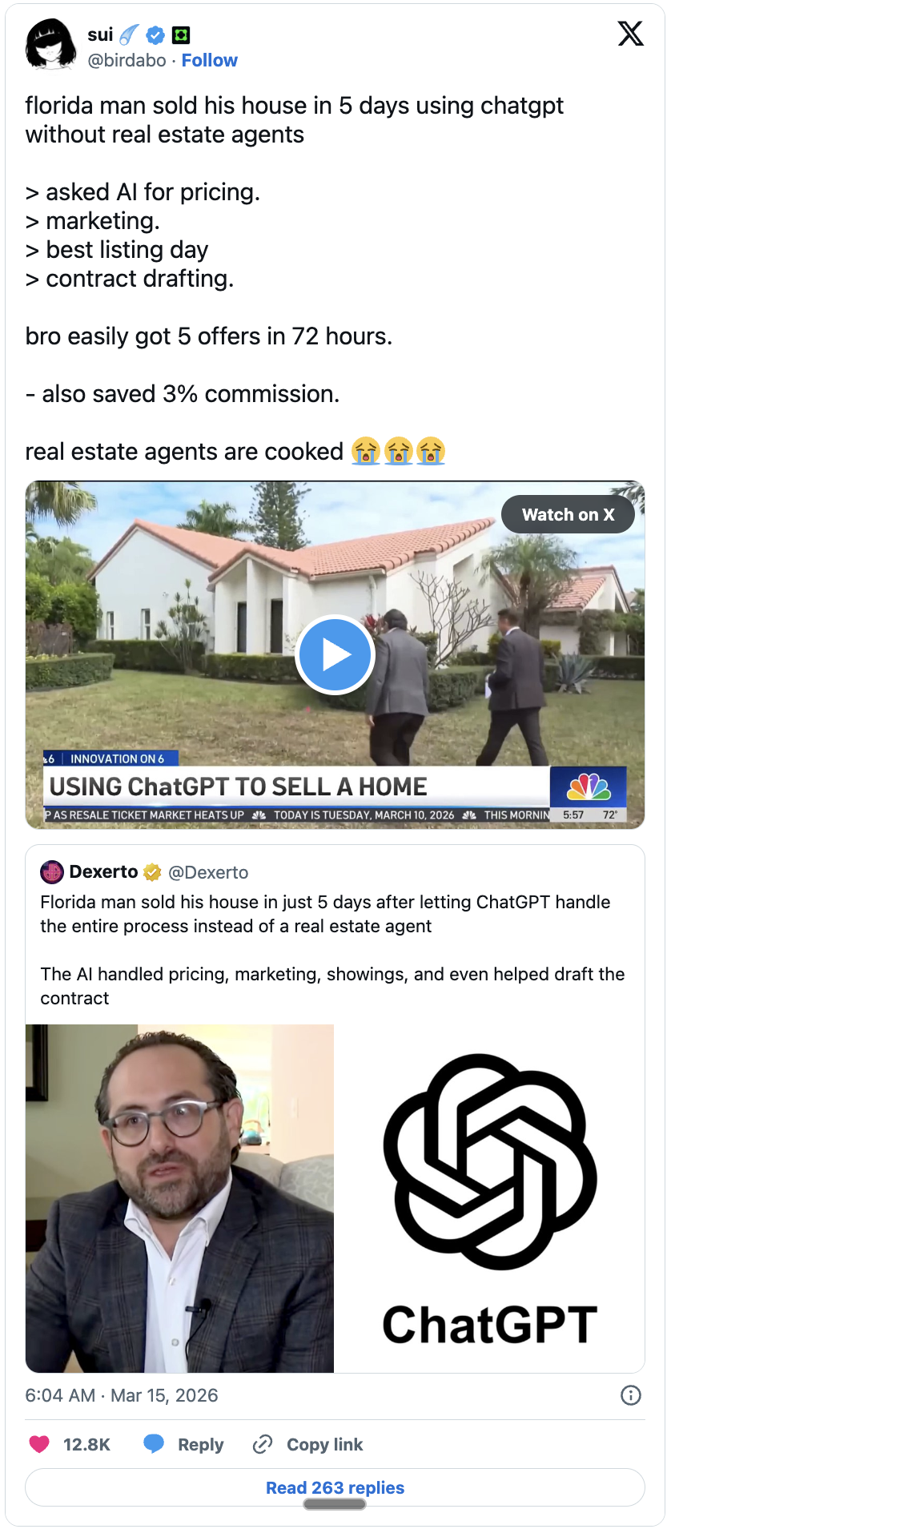This screenshot has height=1533, width=900.
Task: Click the green square affiliate badge
Action: [181, 35]
